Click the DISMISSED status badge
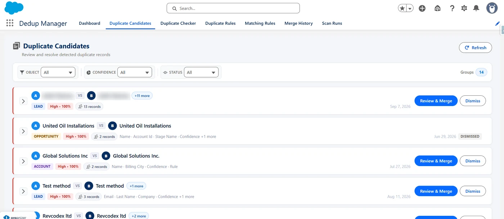The image size is (504, 219). tap(470, 137)
